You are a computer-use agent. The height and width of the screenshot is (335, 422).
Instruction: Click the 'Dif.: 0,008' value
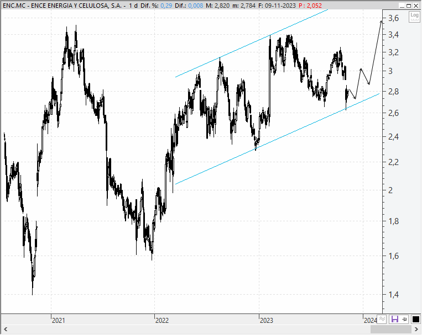(189, 6)
